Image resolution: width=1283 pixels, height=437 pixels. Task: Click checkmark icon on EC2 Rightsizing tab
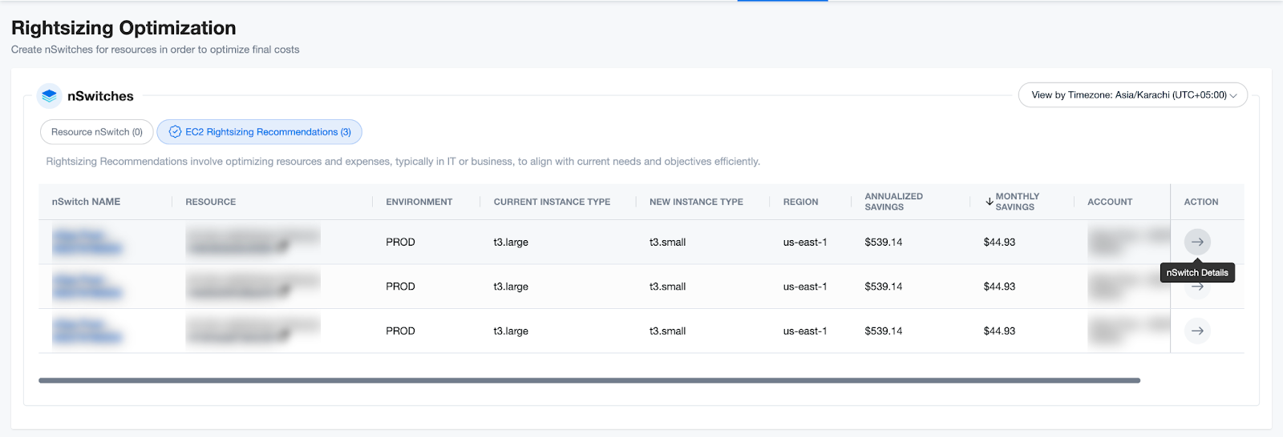175,132
